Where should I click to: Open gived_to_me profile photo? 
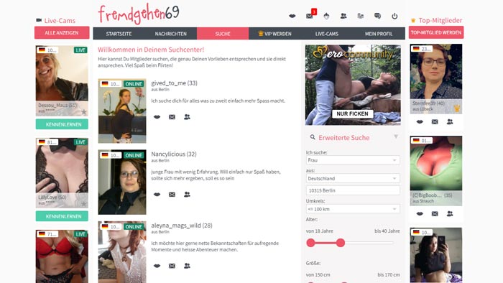click(x=122, y=111)
